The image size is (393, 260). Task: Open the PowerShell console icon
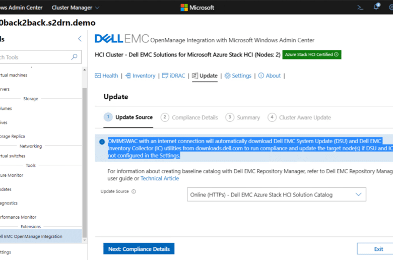click(360, 8)
